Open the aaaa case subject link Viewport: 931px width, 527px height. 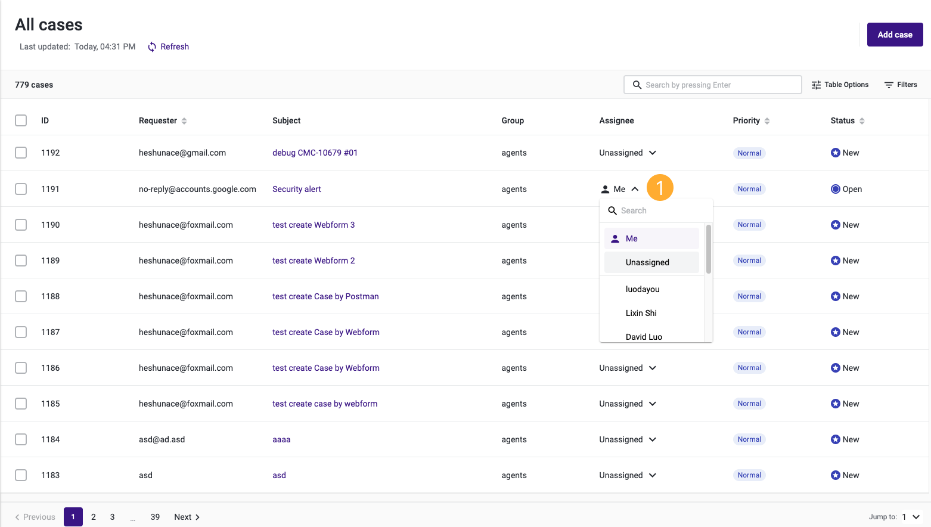tap(281, 439)
